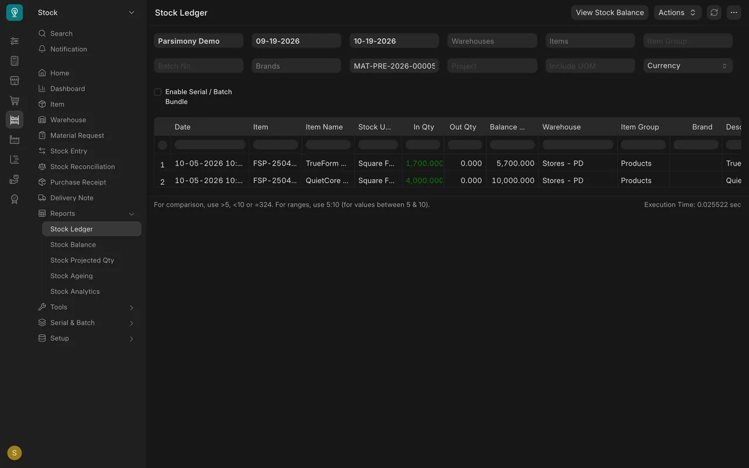Open the calculator accounting icon in left rail
The height and width of the screenshot is (468, 749).
(15, 61)
